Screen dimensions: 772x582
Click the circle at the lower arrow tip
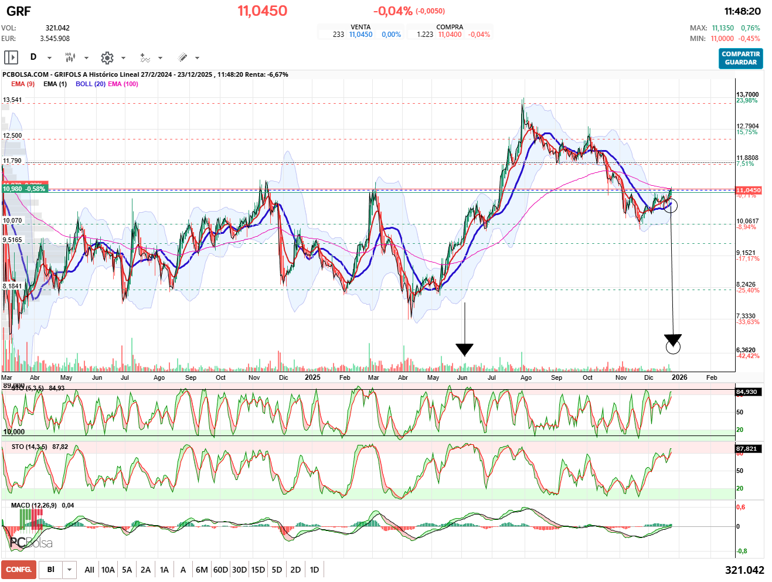pos(674,348)
